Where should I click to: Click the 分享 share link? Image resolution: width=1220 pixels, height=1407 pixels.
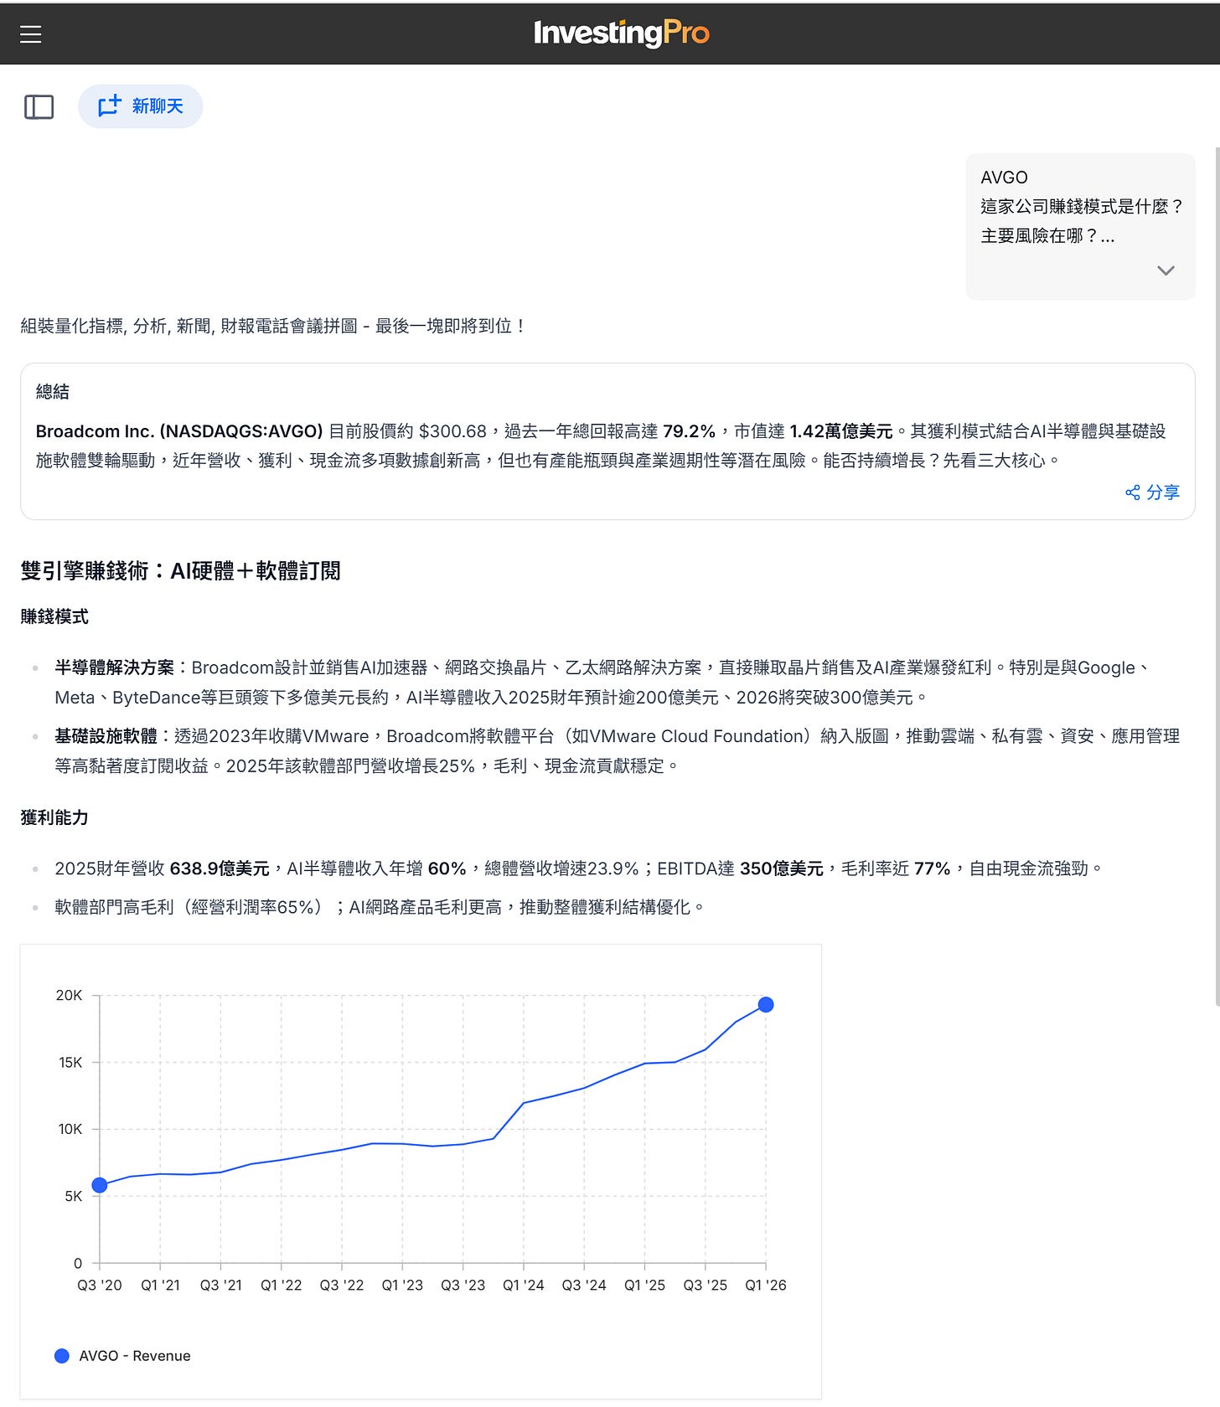(1152, 492)
